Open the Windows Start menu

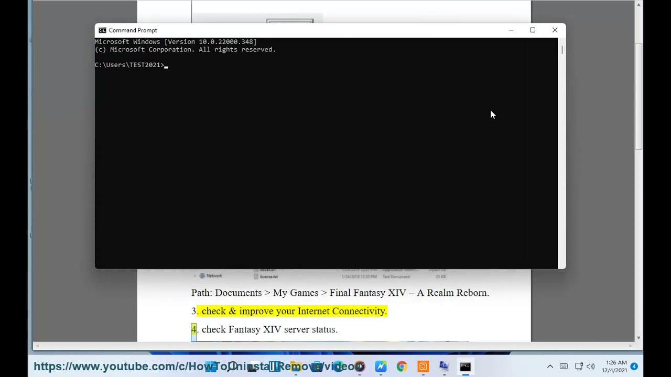click(211, 367)
